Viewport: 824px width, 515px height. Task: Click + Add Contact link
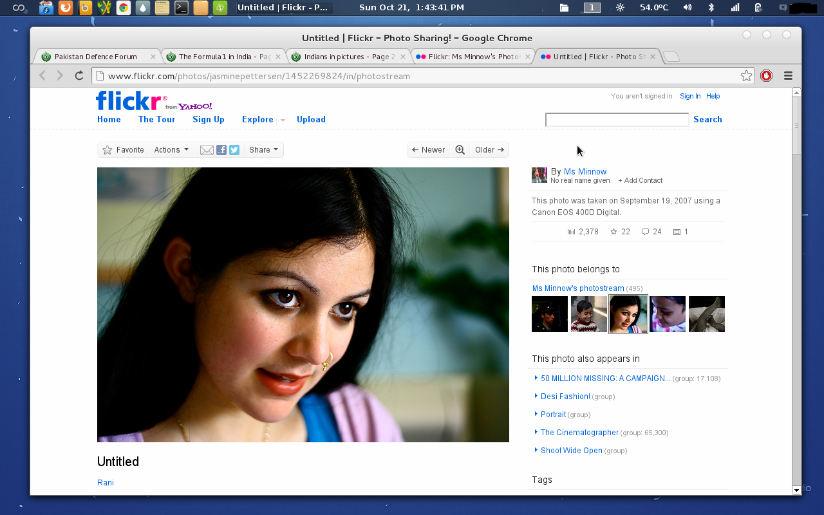(x=640, y=180)
